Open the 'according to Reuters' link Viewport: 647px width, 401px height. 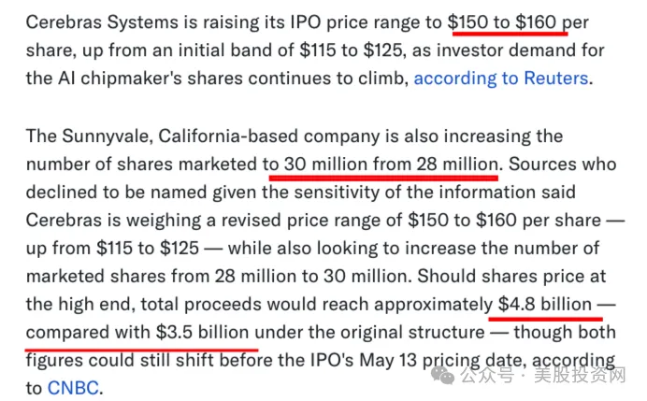[x=501, y=79]
